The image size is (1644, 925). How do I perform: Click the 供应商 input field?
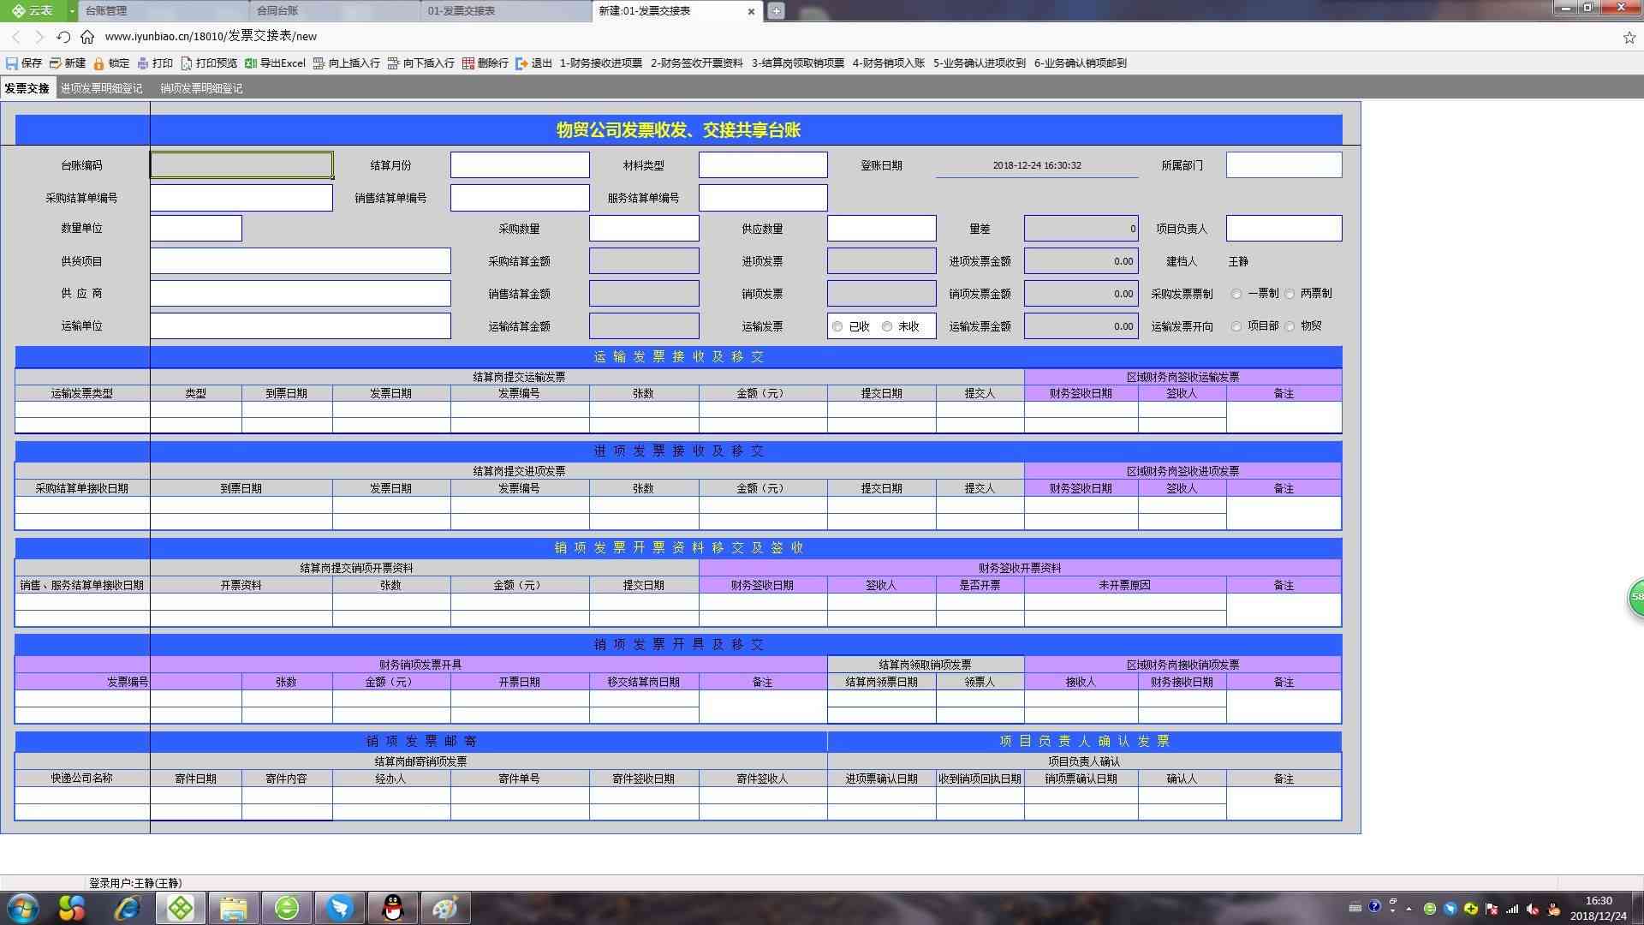click(301, 294)
